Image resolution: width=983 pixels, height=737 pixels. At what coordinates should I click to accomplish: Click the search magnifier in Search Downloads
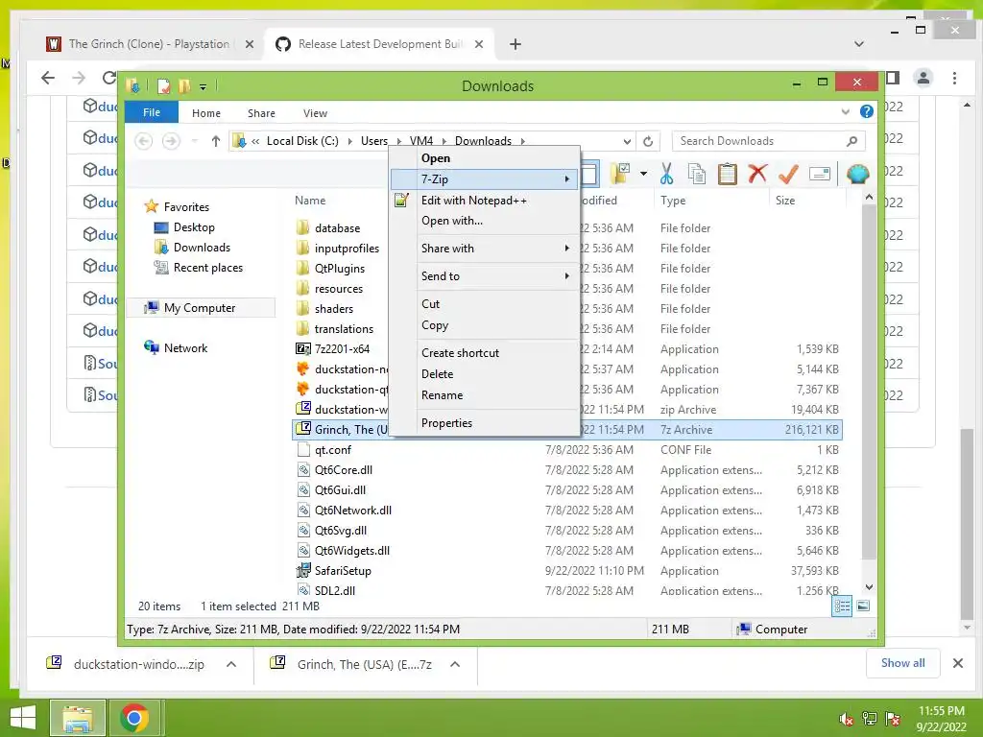[x=851, y=141]
